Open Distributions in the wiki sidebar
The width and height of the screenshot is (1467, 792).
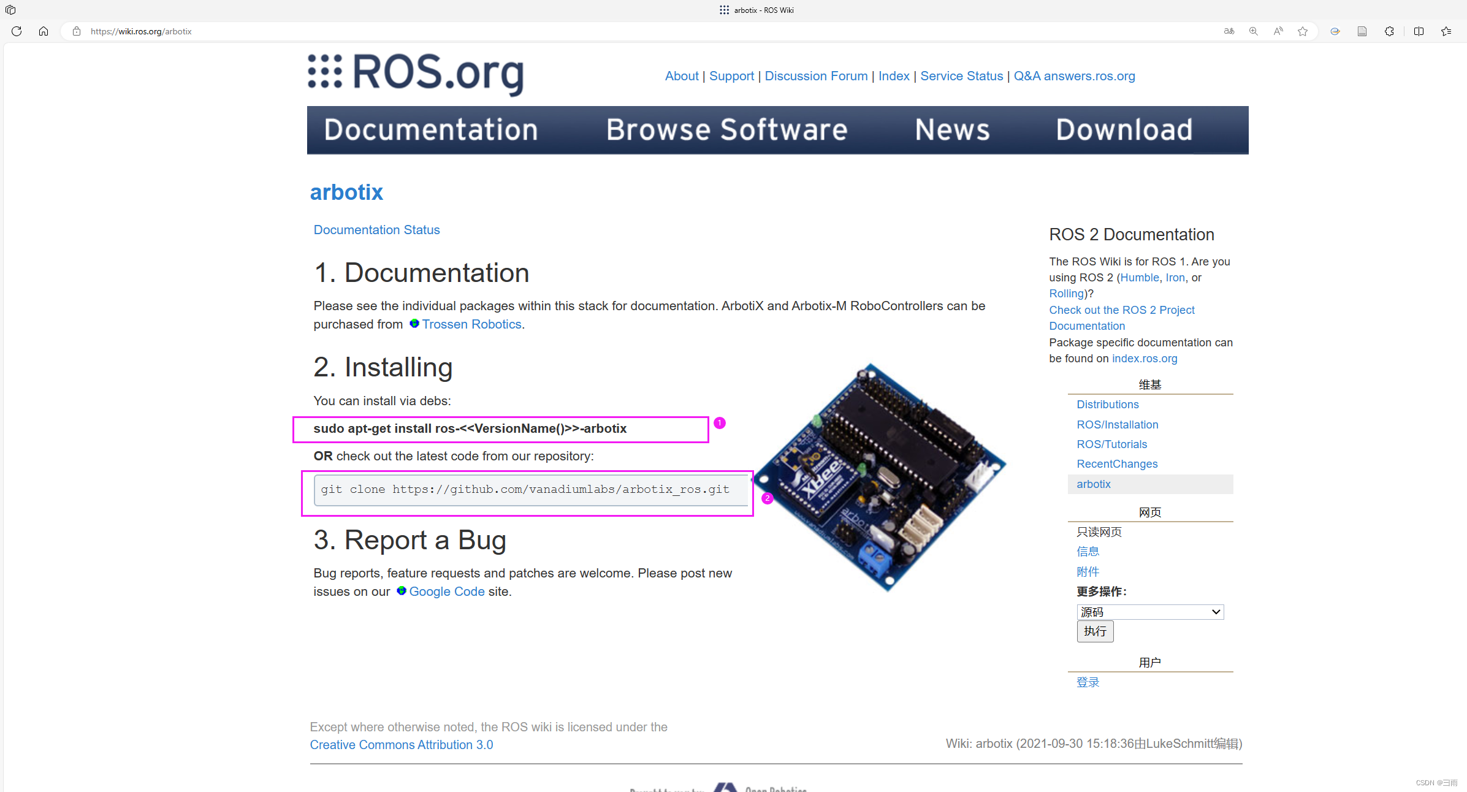point(1107,405)
